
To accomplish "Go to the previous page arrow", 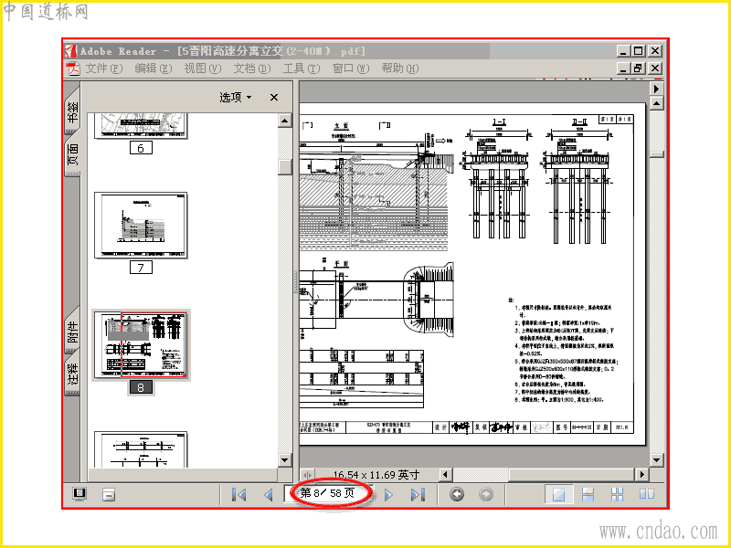I will [x=268, y=494].
